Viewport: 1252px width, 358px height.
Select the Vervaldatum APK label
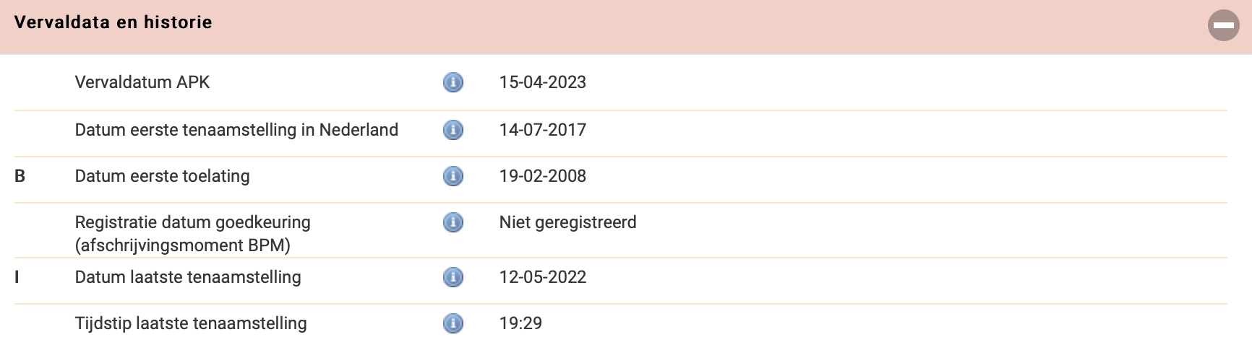pos(142,82)
